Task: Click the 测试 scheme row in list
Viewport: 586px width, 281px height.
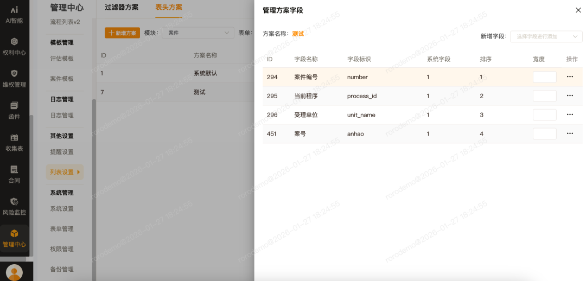Action: tap(175, 92)
